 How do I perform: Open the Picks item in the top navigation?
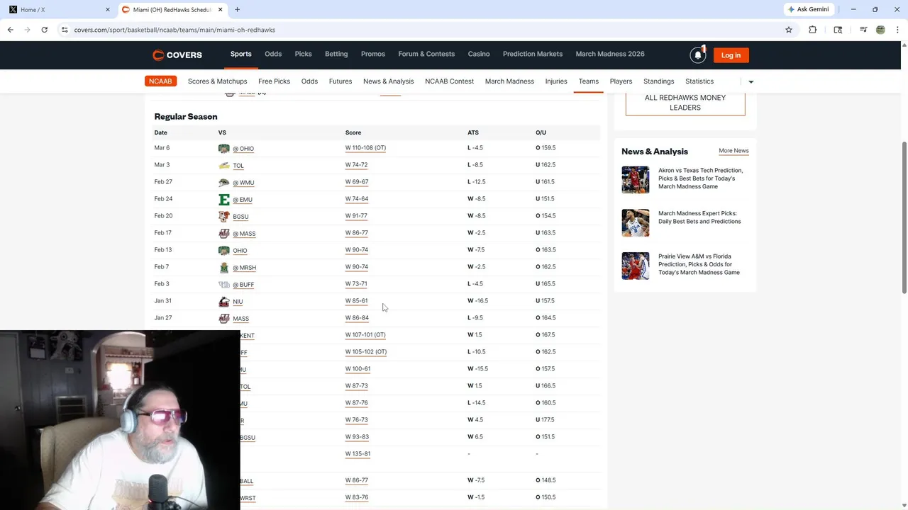pos(303,54)
